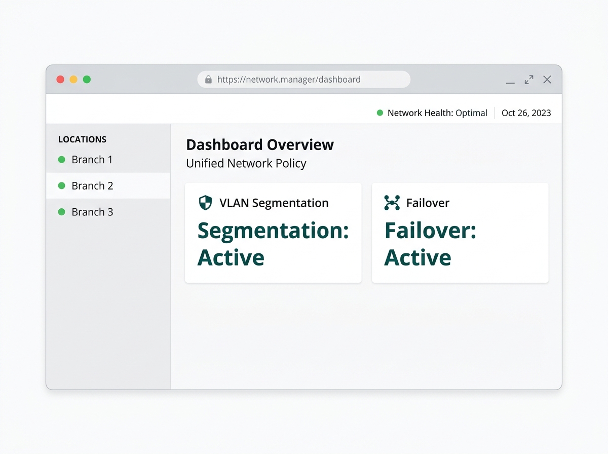Screen dimensions: 608x454
Task: Click the green zoom traffic-light button
Action: click(87, 80)
